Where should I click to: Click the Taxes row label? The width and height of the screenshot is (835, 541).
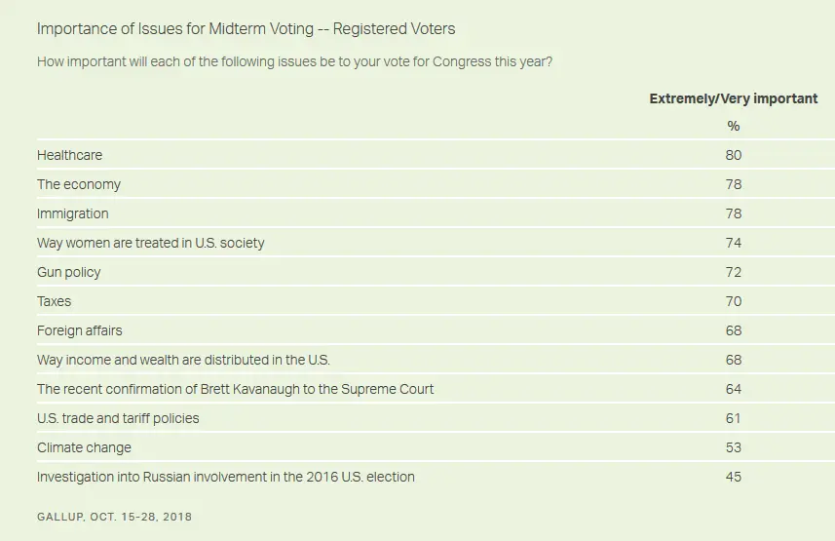tap(55, 301)
